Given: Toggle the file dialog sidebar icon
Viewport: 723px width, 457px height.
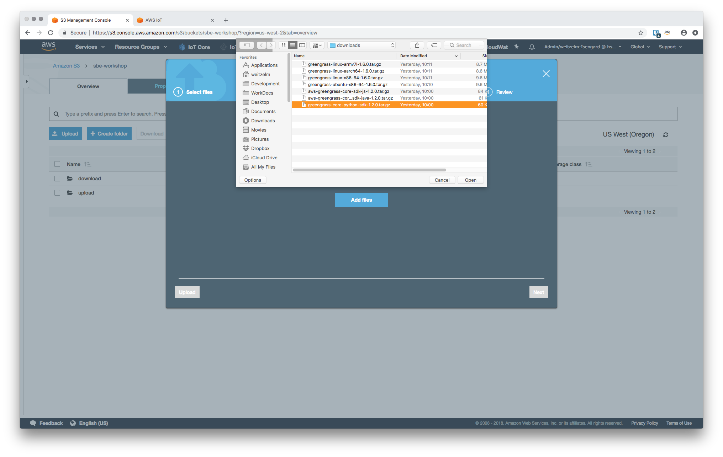Looking at the screenshot, I should pos(246,45).
